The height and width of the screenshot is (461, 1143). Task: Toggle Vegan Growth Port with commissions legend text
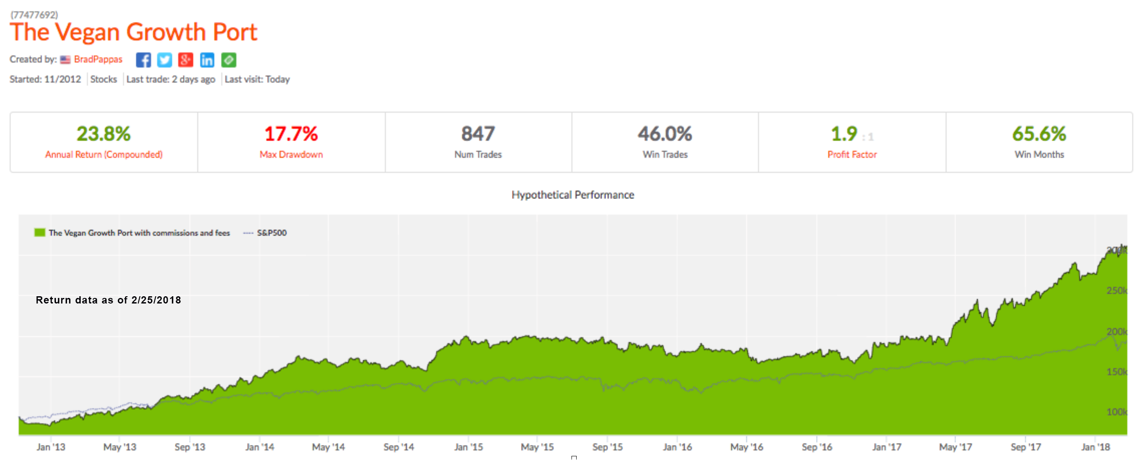click(139, 233)
